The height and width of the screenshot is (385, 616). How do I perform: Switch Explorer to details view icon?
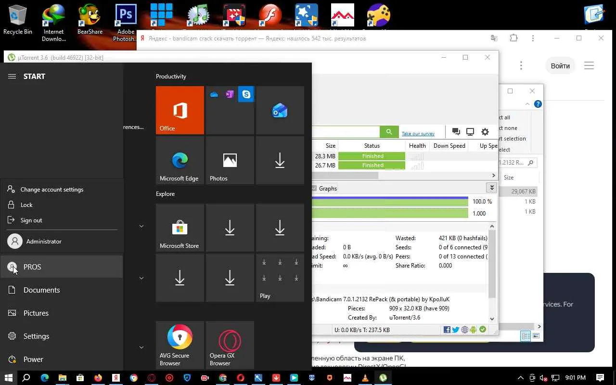[526, 336]
